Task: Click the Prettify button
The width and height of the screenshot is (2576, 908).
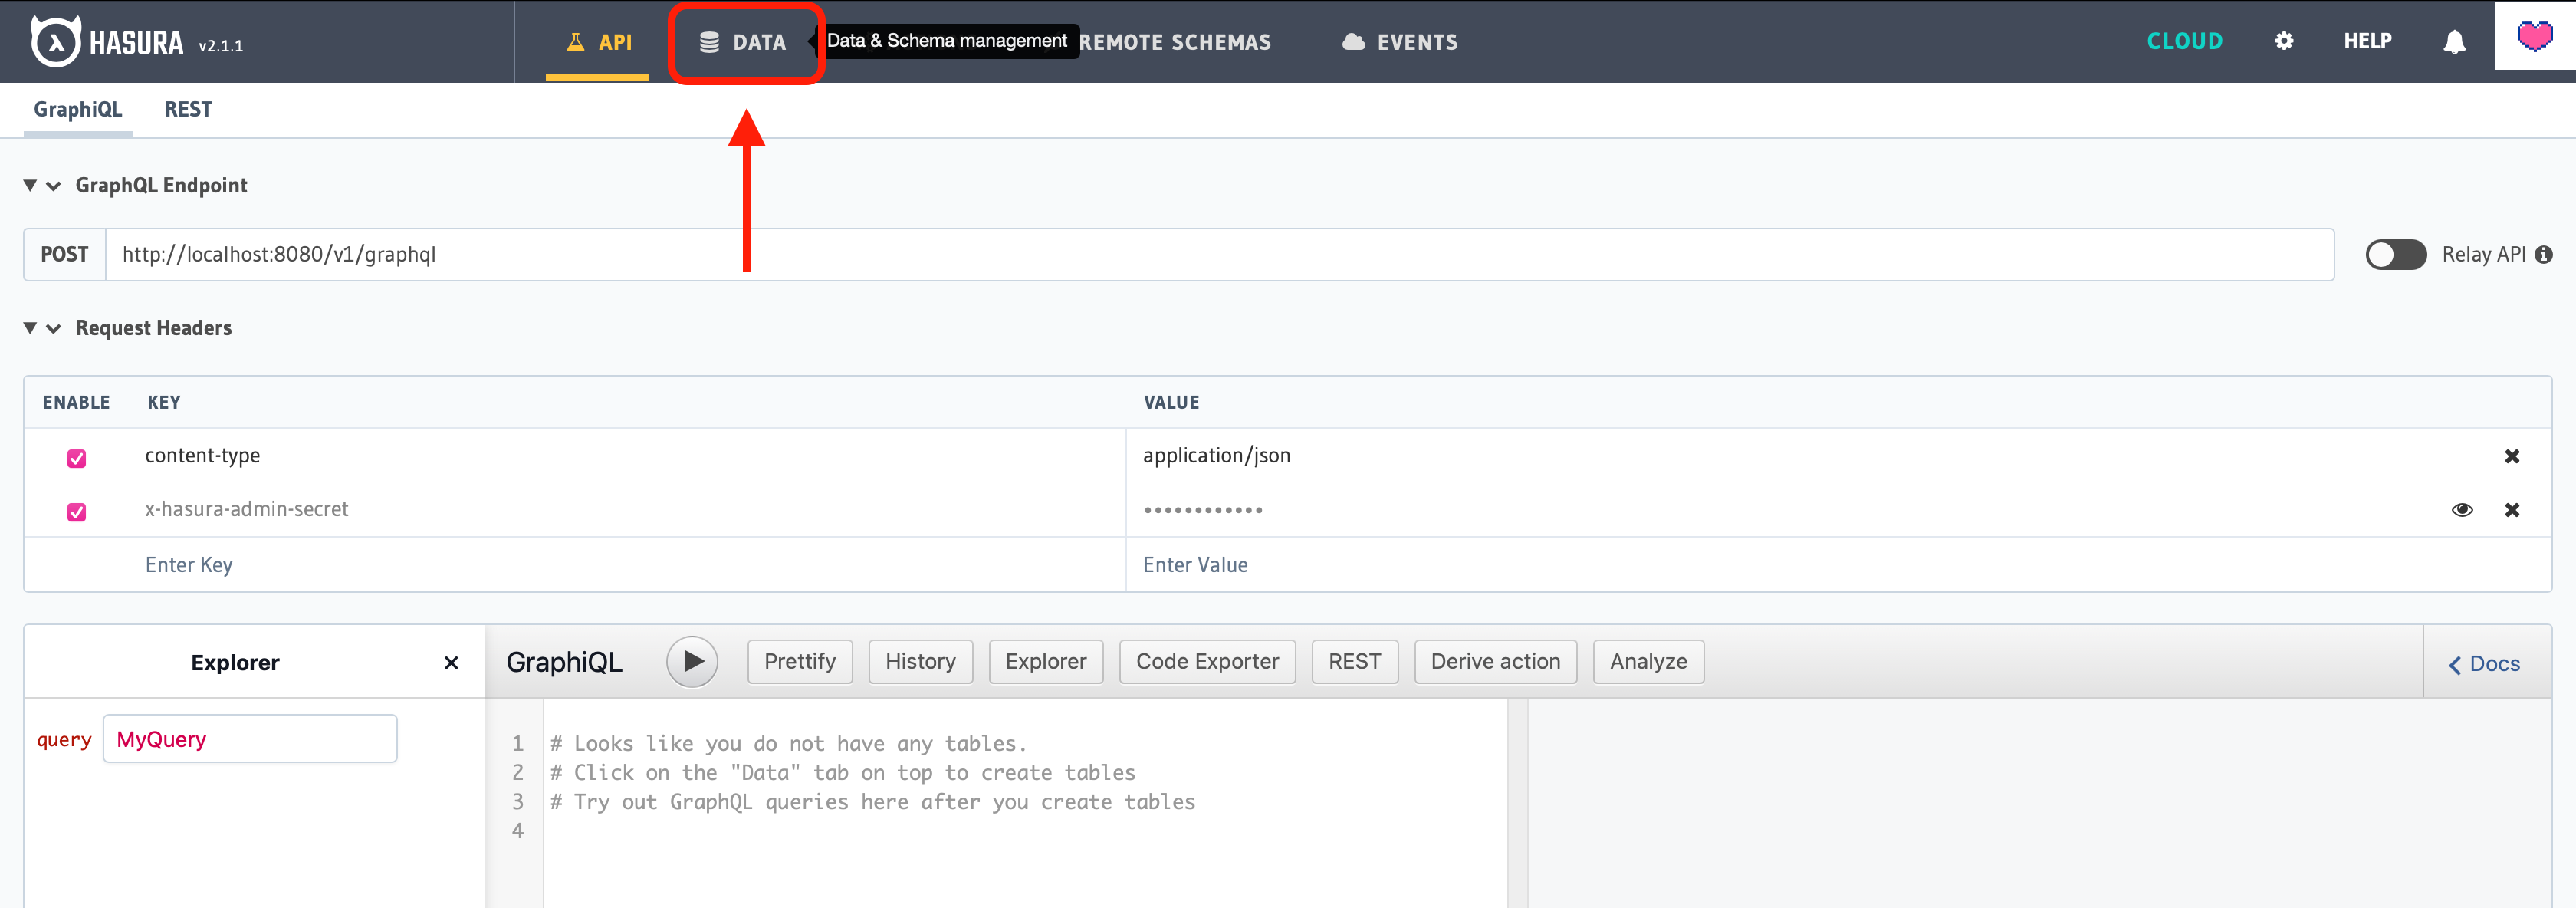Action: point(799,662)
